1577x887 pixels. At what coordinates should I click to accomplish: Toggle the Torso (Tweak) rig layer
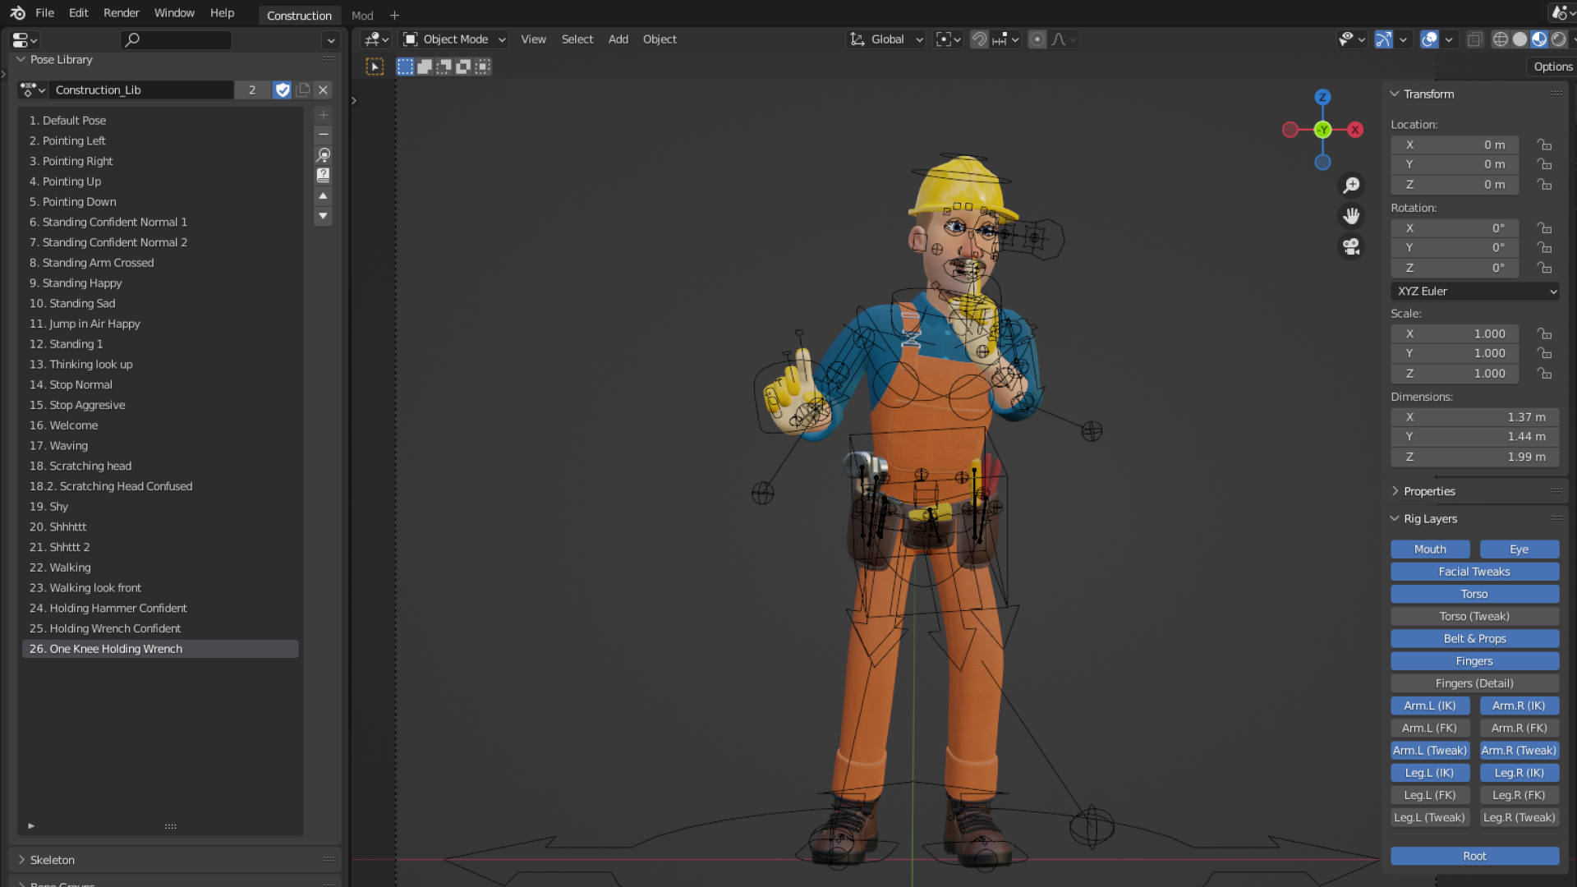[x=1474, y=617]
